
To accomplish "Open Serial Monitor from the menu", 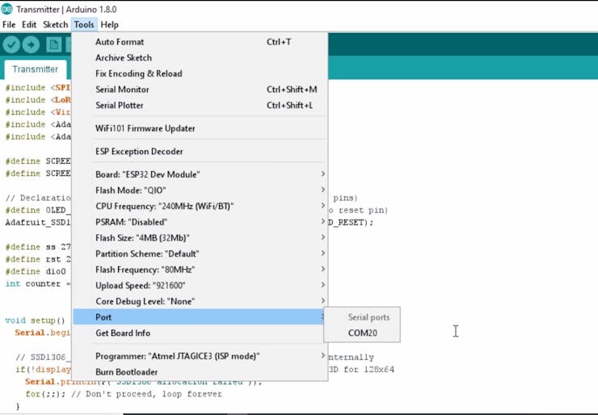I will [200, 90].
